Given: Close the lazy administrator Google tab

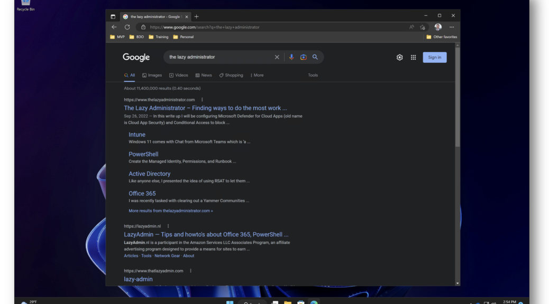Looking at the screenshot, I should (x=187, y=17).
